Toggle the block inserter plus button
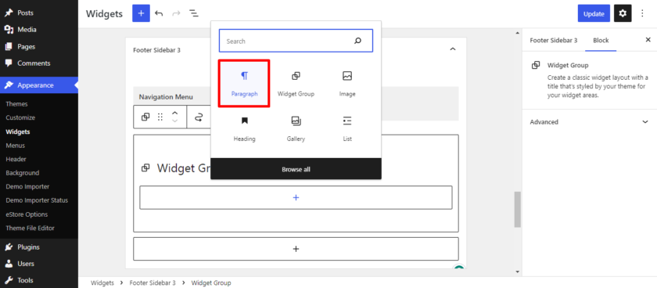The image size is (657, 288). pyautogui.click(x=141, y=13)
